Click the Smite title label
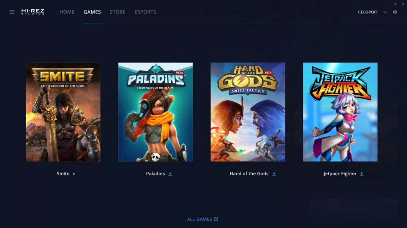Viewport: 407px width, 228px height. [x=63, y=174]
